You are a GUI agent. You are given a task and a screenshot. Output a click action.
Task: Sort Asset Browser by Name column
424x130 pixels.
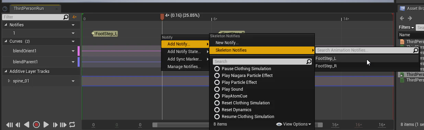411,35
